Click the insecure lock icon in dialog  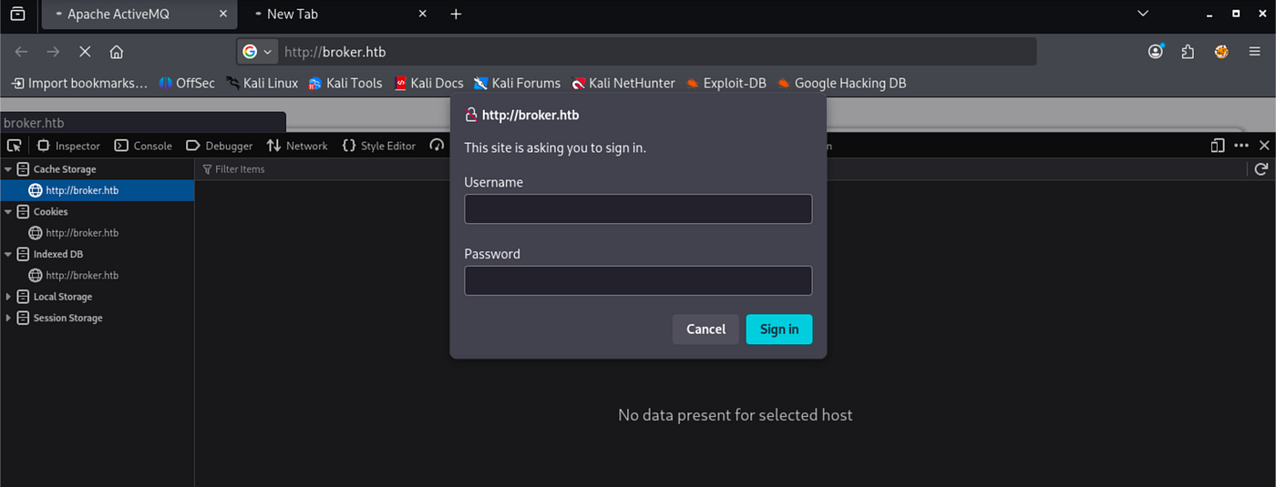point(471,115)
